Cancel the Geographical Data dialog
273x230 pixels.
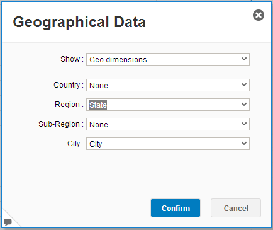236,208
